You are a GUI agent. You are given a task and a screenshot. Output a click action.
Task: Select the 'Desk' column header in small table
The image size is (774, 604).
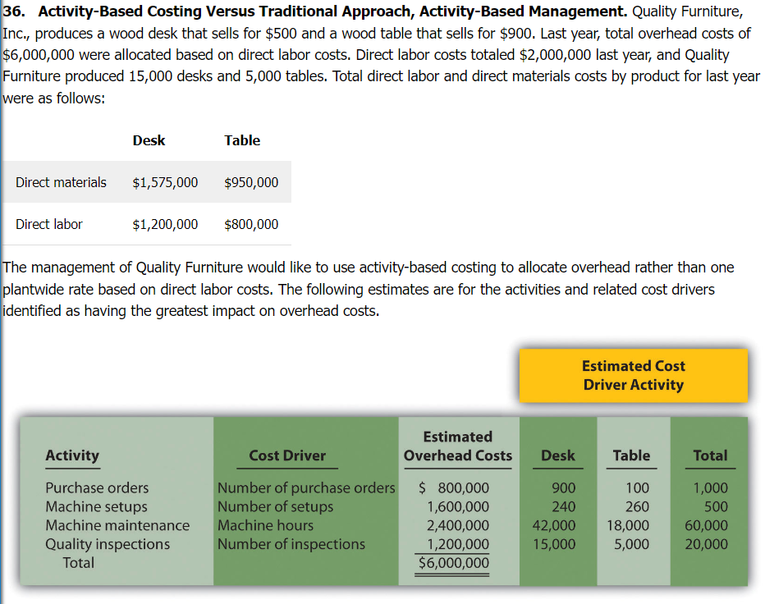point(149,140)
